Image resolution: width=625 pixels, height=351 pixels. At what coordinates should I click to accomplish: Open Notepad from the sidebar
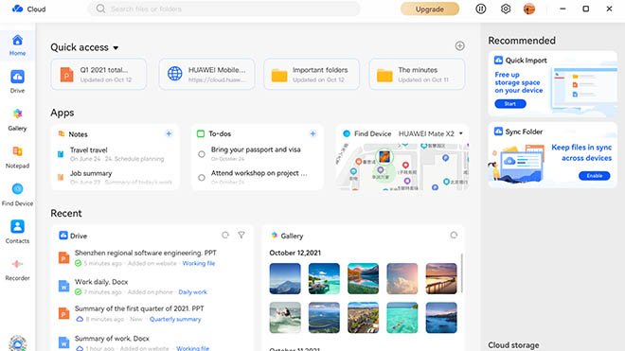coord(18,157)
